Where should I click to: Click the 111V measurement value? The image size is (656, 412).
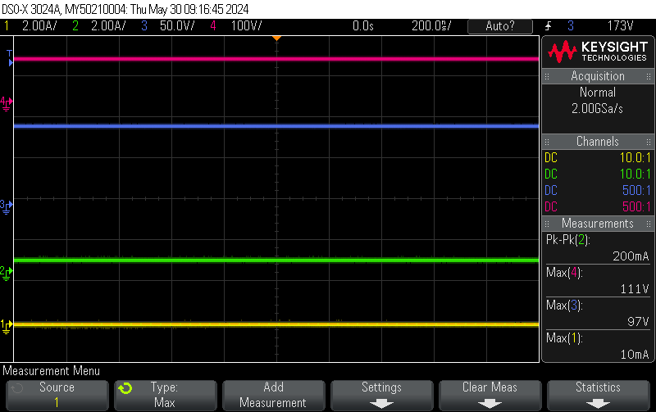click(x=635, y=289)
